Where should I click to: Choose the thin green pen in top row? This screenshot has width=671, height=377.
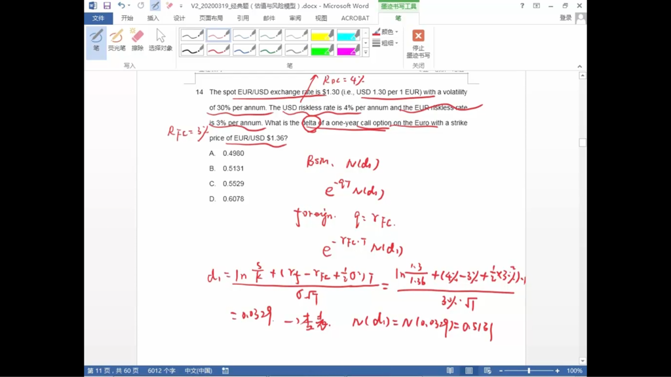[x=271, y=35]
